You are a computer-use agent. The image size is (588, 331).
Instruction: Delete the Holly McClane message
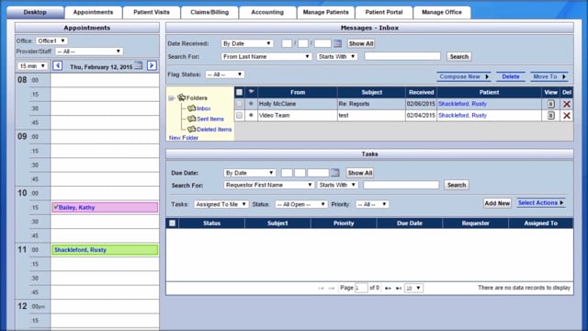[567, 104]
